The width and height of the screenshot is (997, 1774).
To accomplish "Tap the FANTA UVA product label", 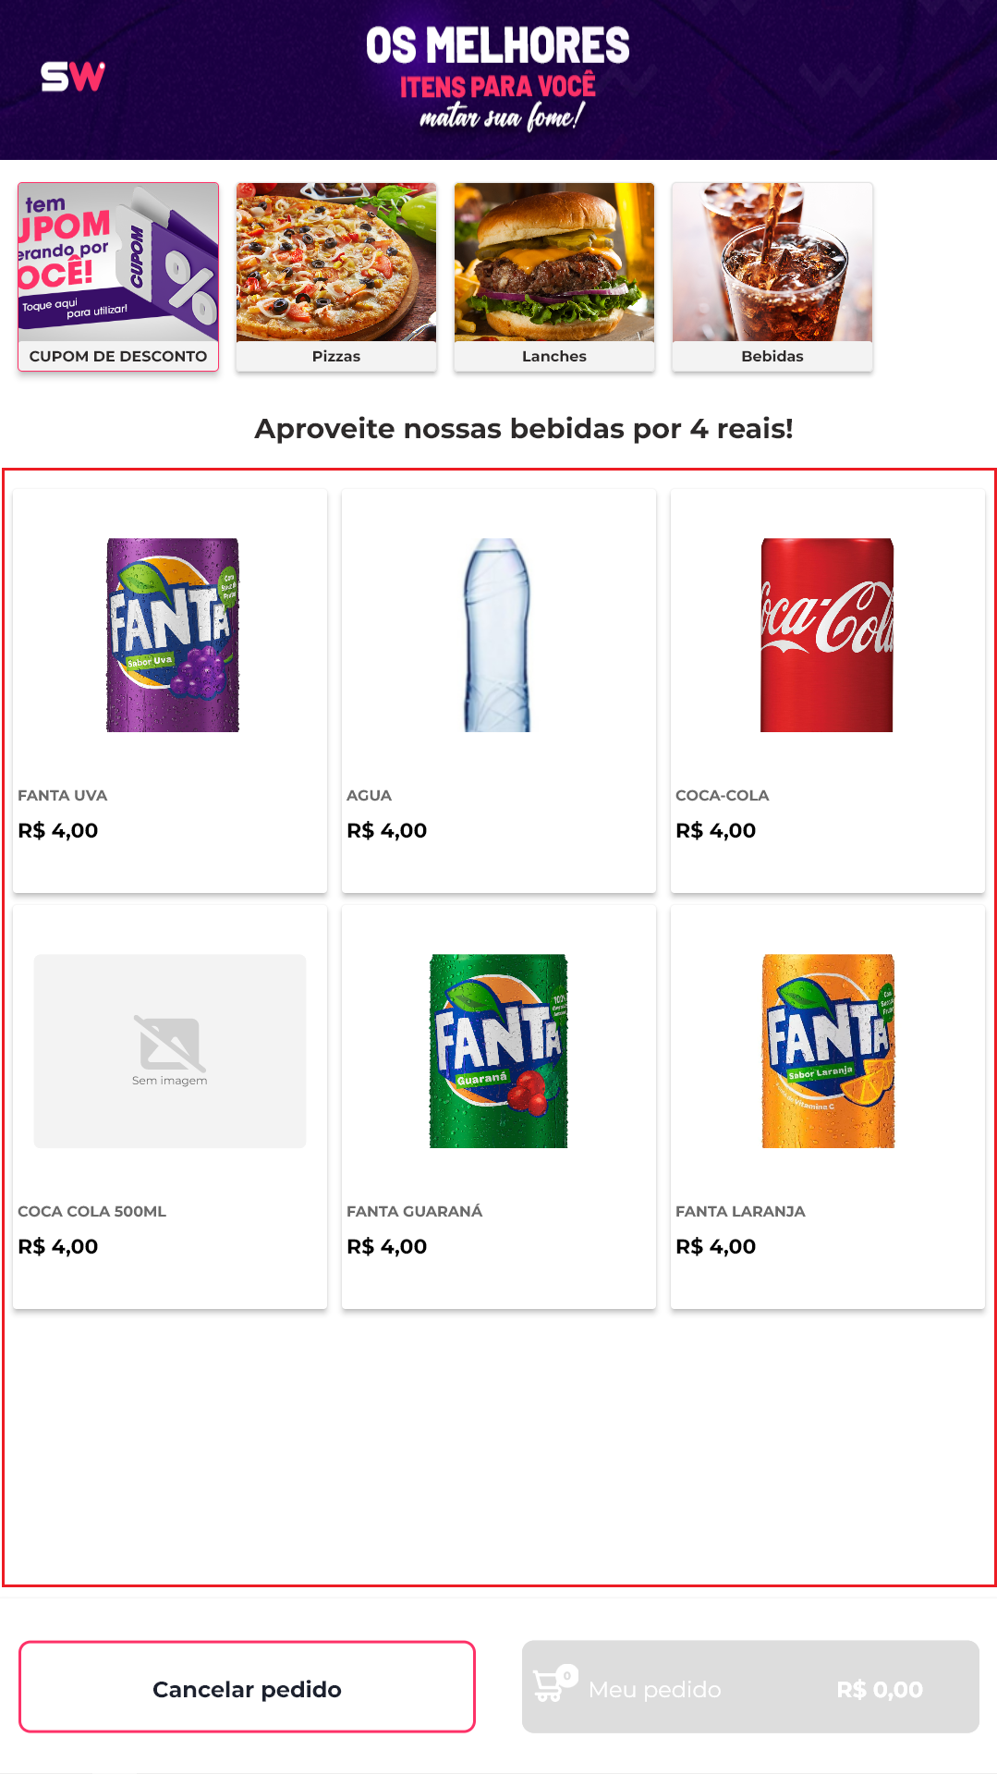I will [63, 795].
